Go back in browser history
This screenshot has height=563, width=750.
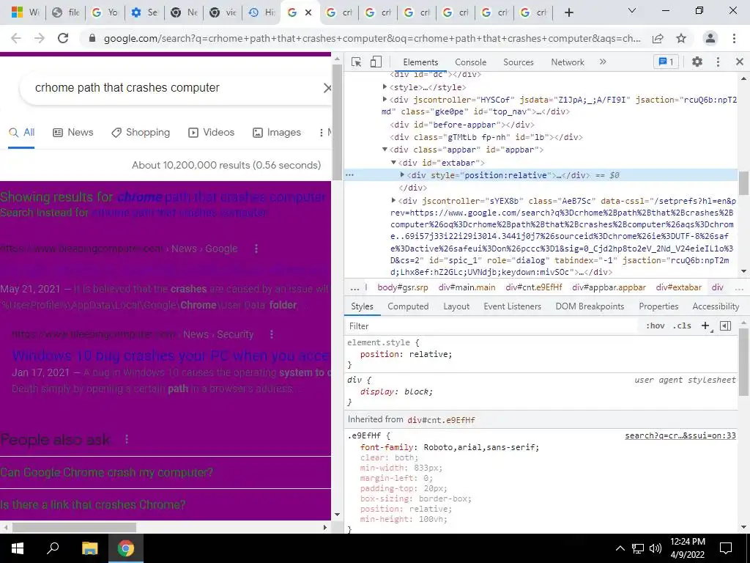click(x=16, y=38)
